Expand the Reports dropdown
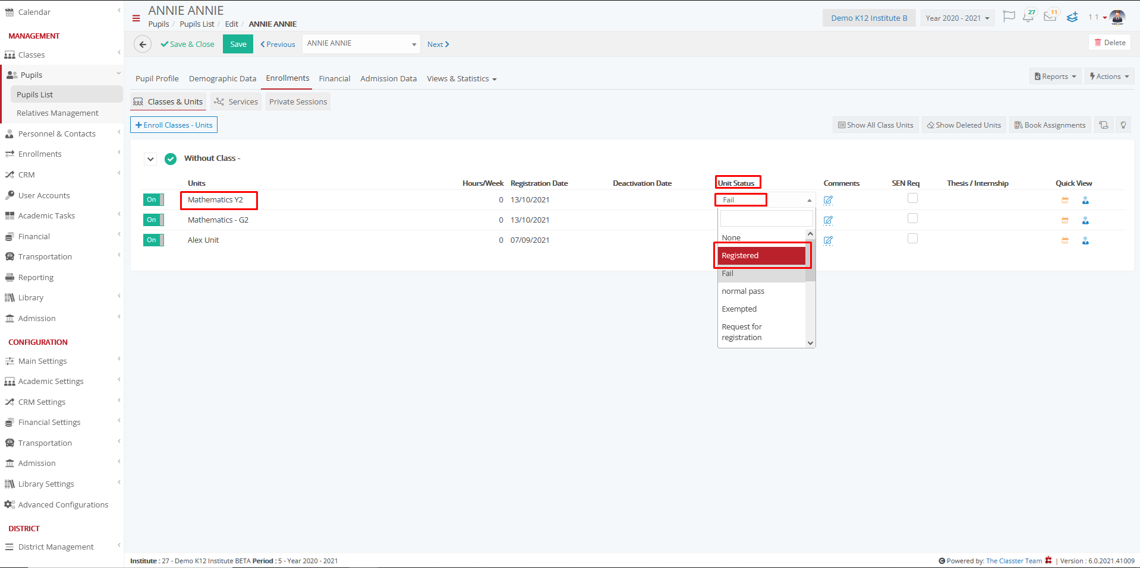The height and width of the screenshot is (568, 1140). coord(1055,77)
